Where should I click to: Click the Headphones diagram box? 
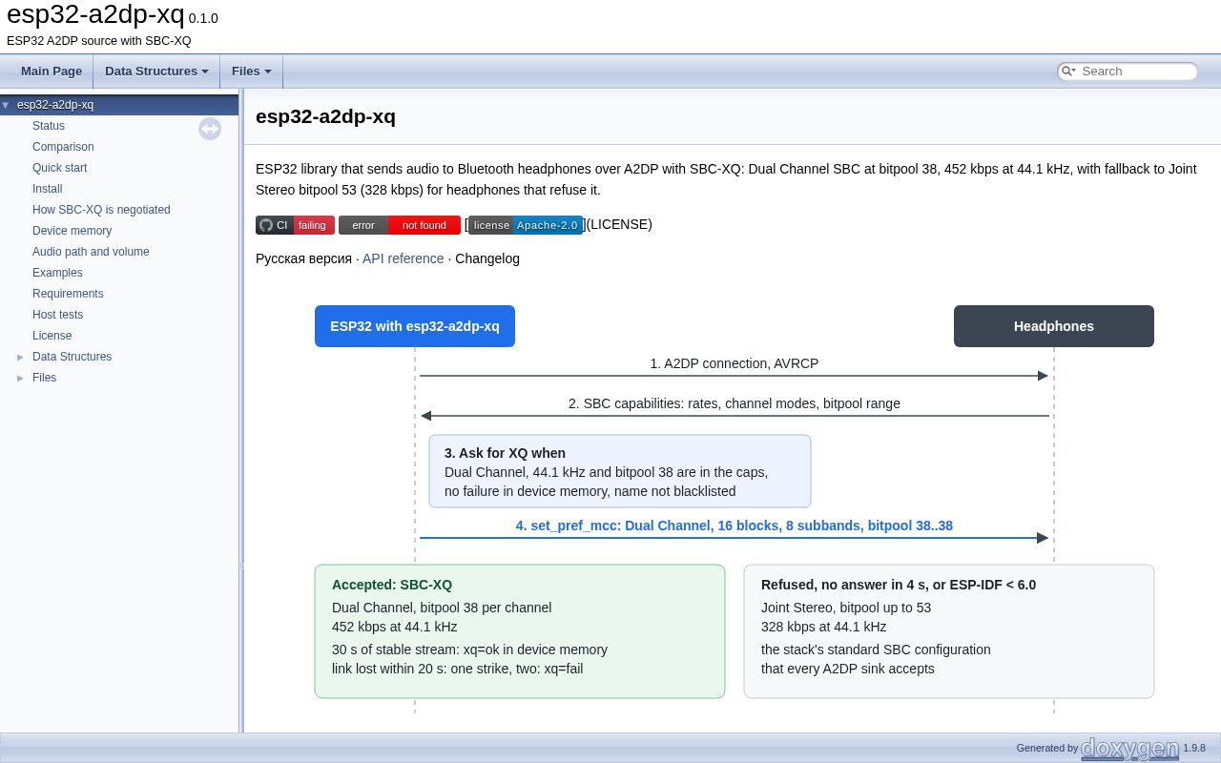(1054, 326)
